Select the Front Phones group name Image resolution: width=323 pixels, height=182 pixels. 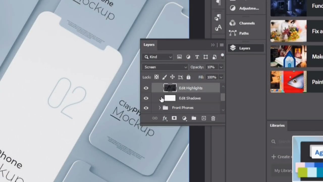click(x=183, y=108)
